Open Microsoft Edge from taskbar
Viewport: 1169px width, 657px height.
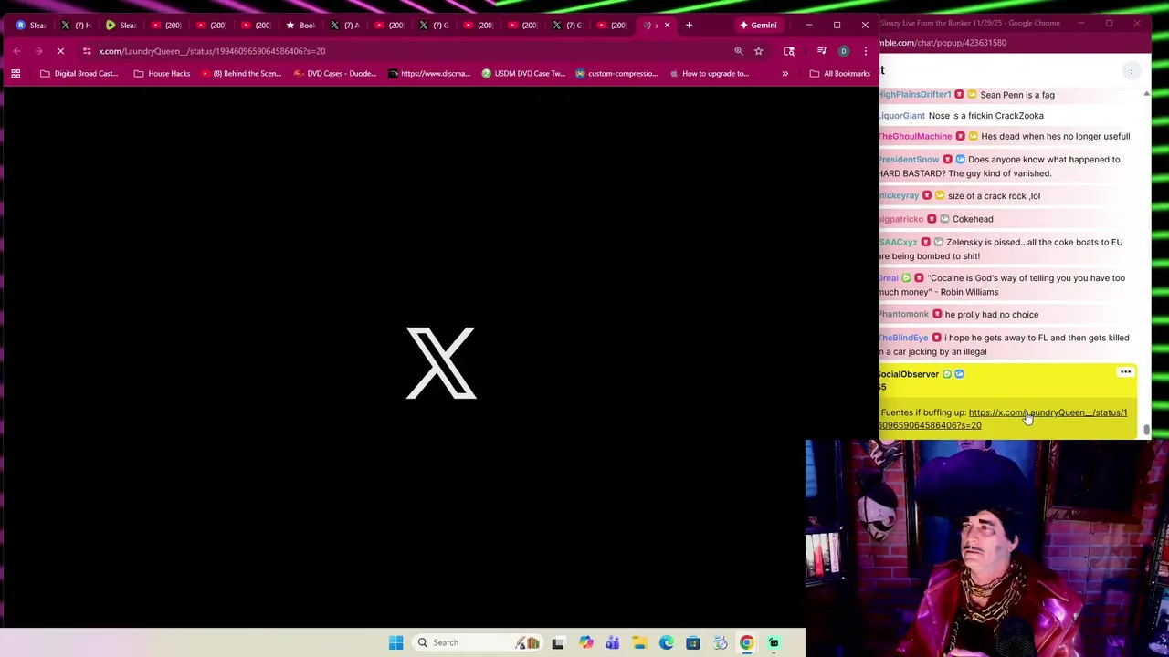pyautogui.click(x=666, y=642)
